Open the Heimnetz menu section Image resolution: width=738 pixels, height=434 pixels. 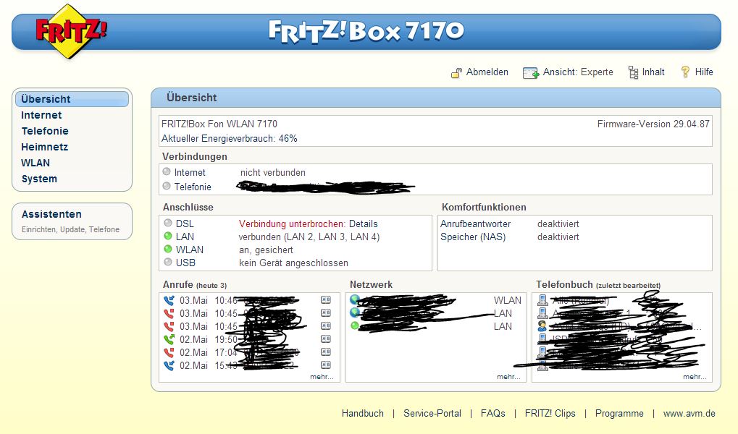[x=45, y=147]
